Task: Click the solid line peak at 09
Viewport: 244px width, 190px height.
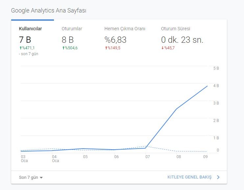Action: tap(207, 86)
